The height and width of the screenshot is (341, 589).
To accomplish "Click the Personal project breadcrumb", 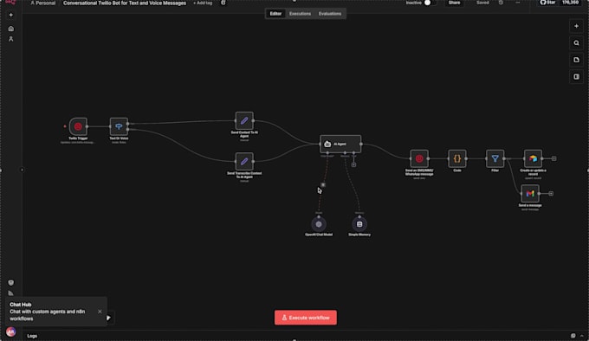I will click(42, 3).
